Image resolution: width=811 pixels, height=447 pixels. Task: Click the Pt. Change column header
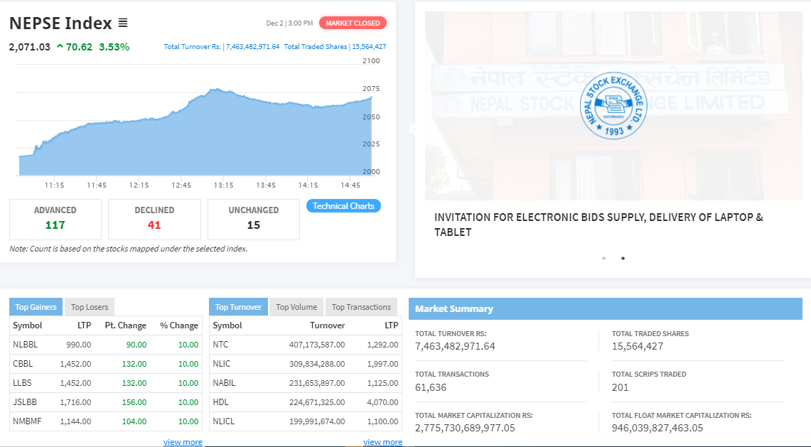point(126,325)
